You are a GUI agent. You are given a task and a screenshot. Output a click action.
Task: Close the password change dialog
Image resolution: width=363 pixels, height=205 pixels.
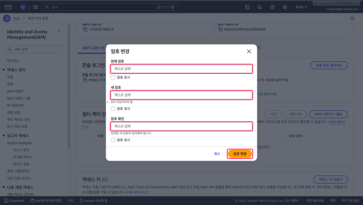[249, 51]
